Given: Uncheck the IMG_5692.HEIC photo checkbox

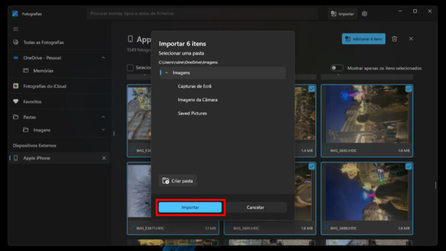Looking at the screenshot, I should (408, 89).
